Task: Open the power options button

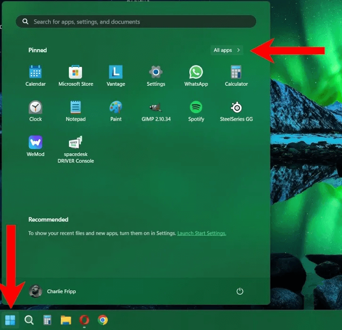Action: (x=240, y=291)
